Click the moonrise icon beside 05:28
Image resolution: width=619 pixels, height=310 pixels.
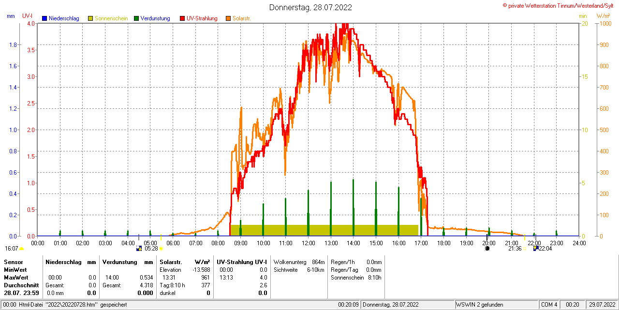click(139, 248)
